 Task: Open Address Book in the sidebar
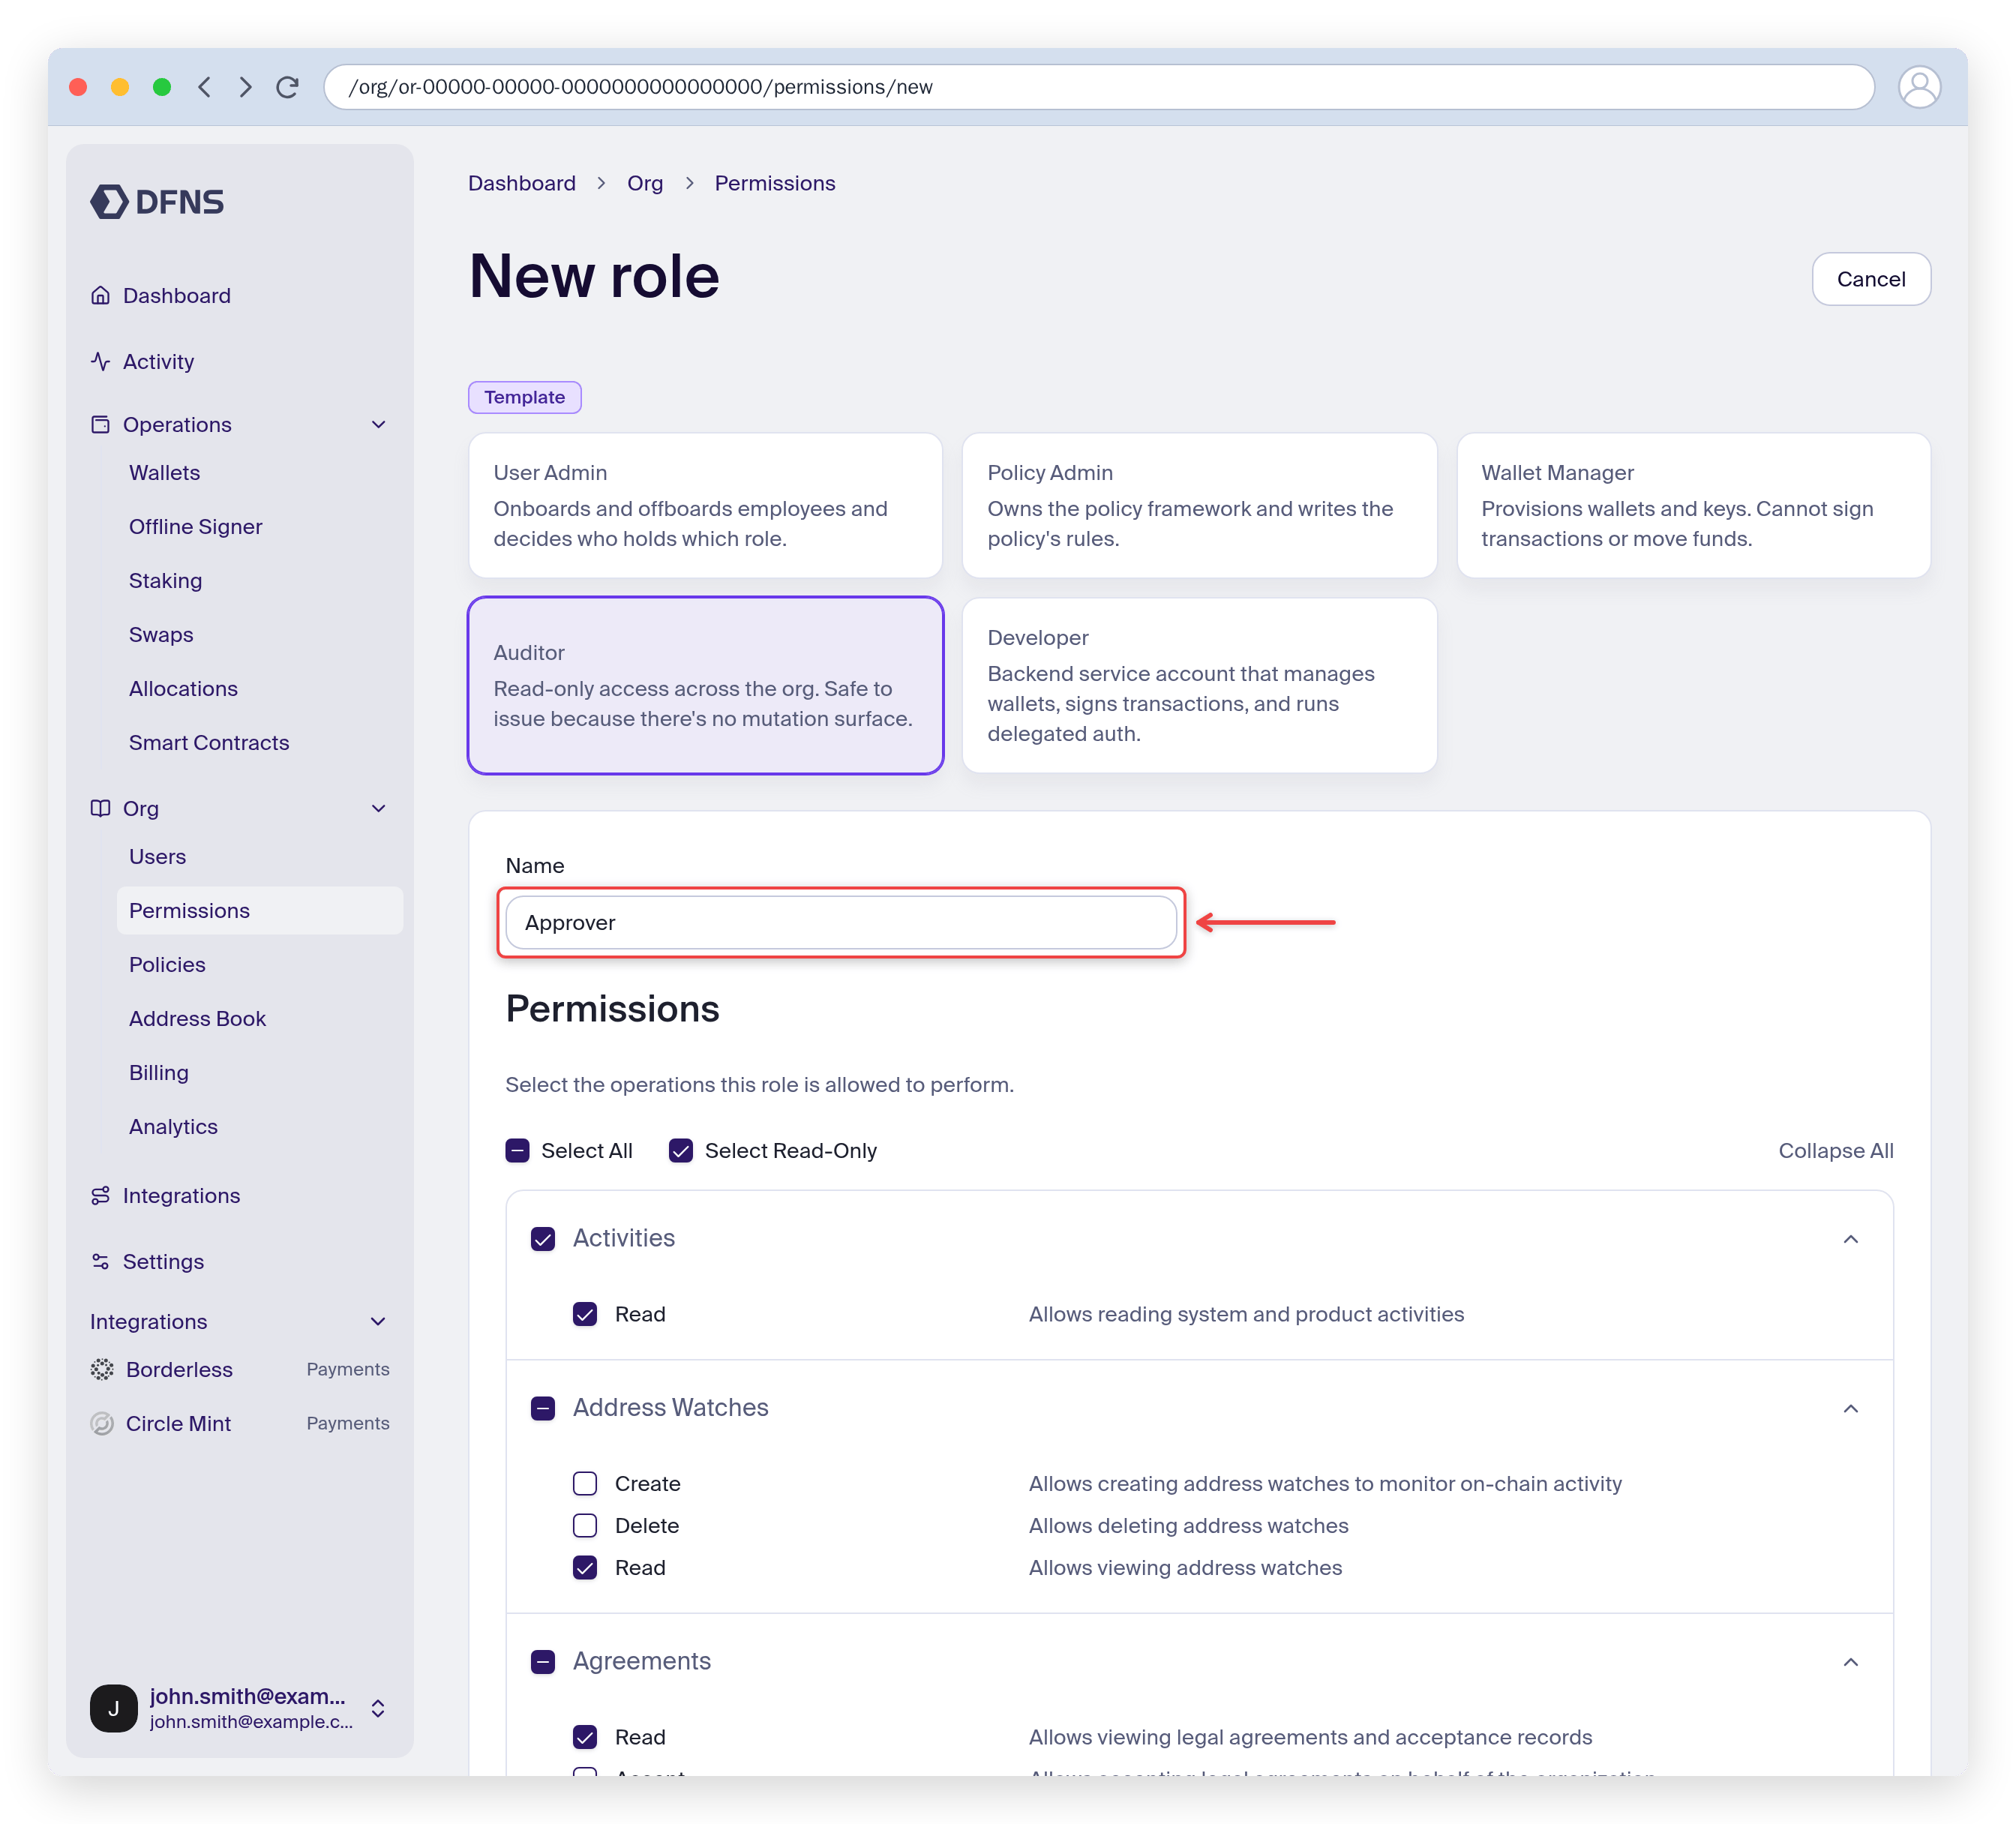(197, 1018)
